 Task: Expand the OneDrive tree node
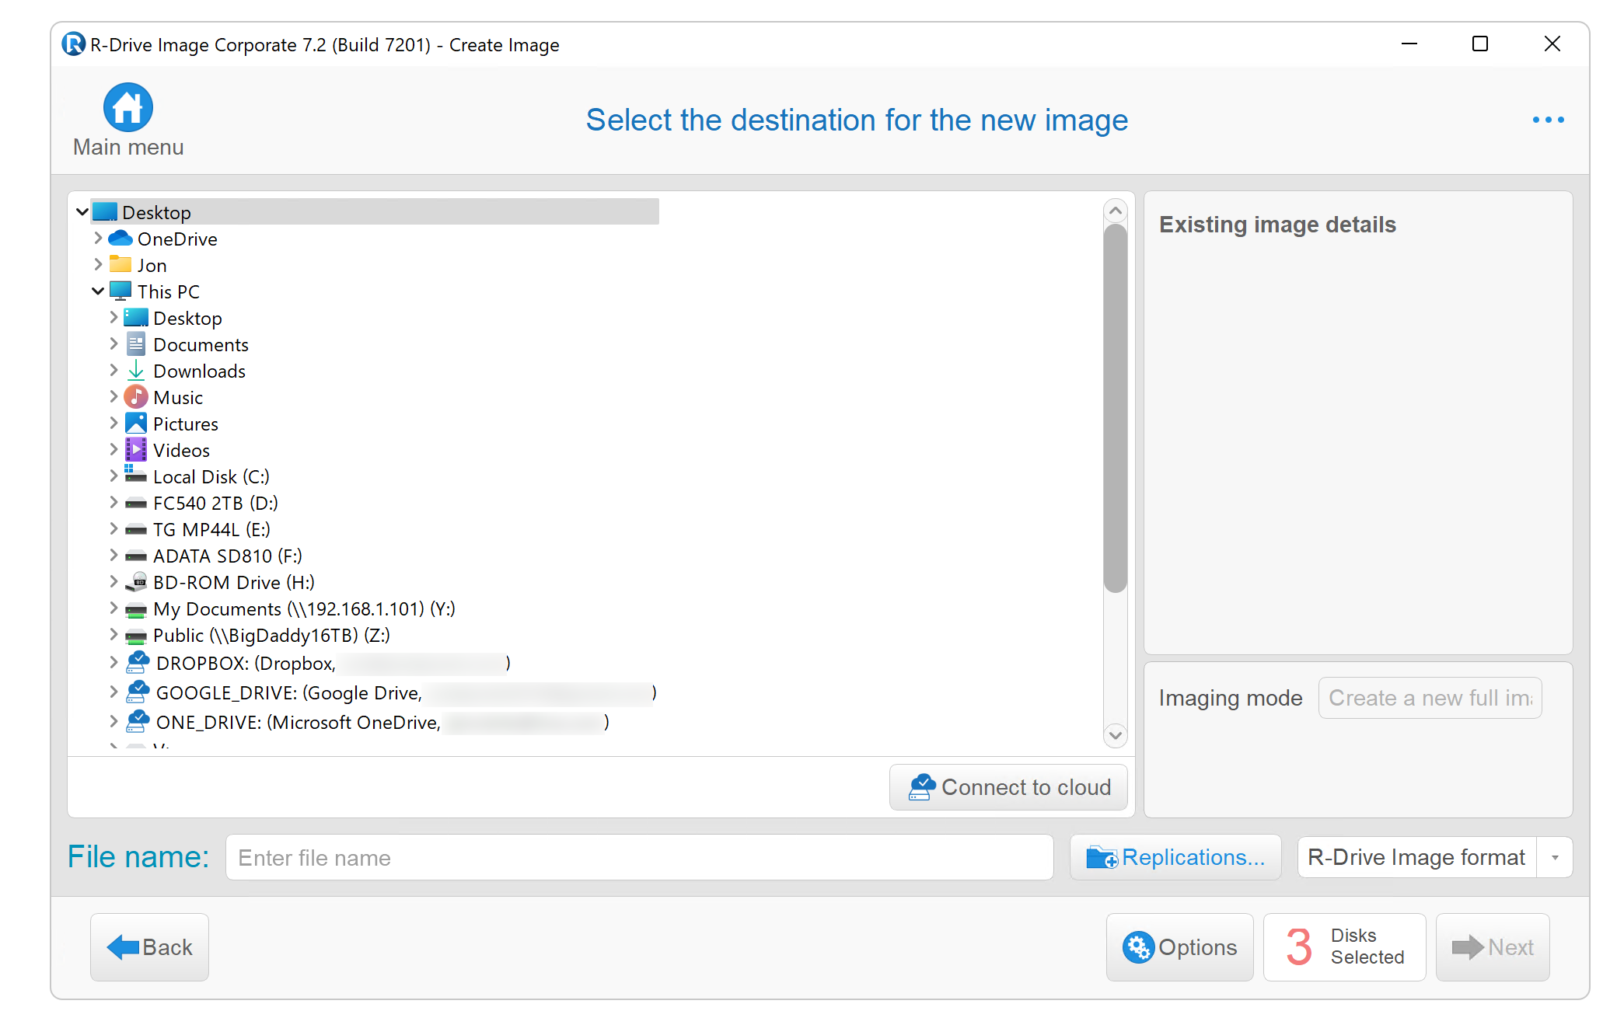pyautogui.click(x=98, y=238)
